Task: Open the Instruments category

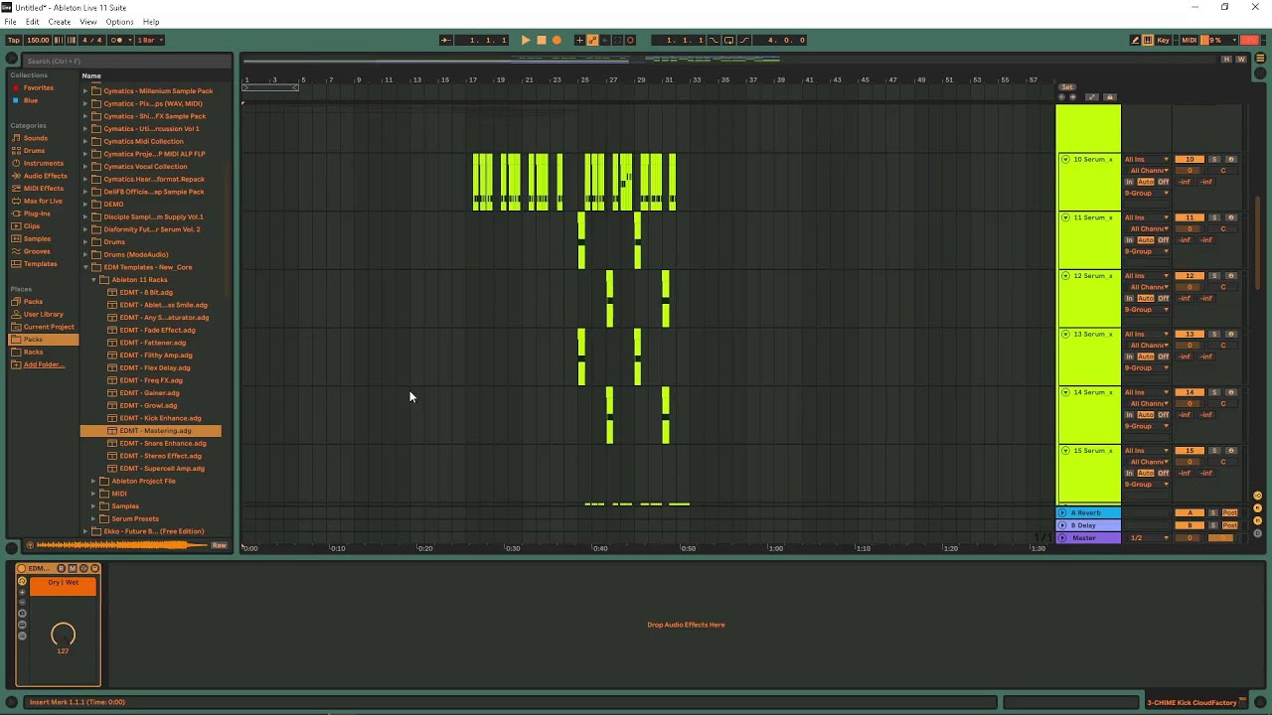Action: click(43, 163)
